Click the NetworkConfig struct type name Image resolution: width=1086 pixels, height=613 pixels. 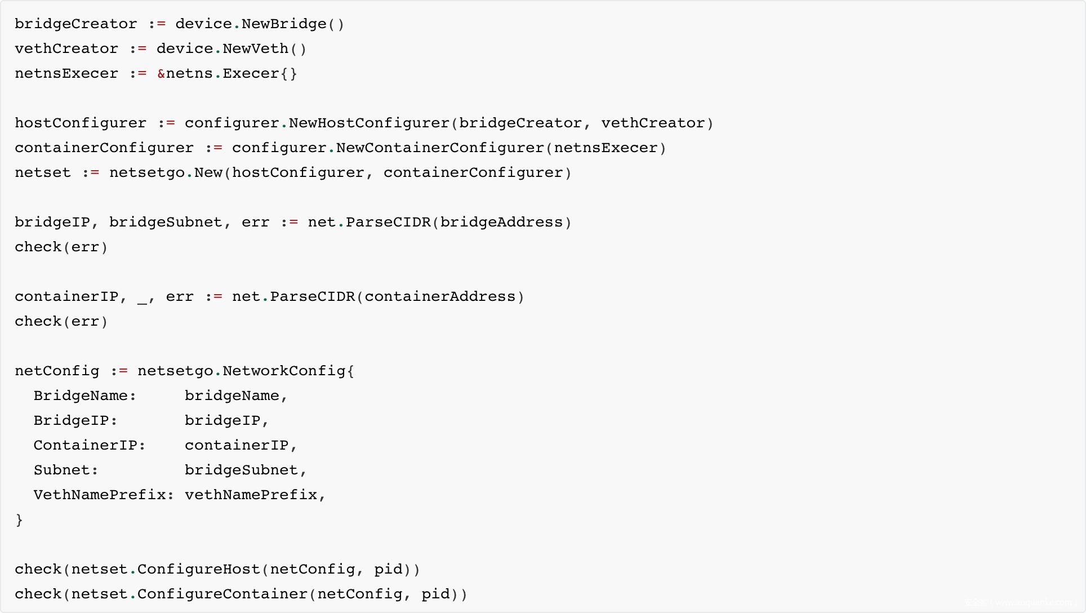click(x=283, y=371)
